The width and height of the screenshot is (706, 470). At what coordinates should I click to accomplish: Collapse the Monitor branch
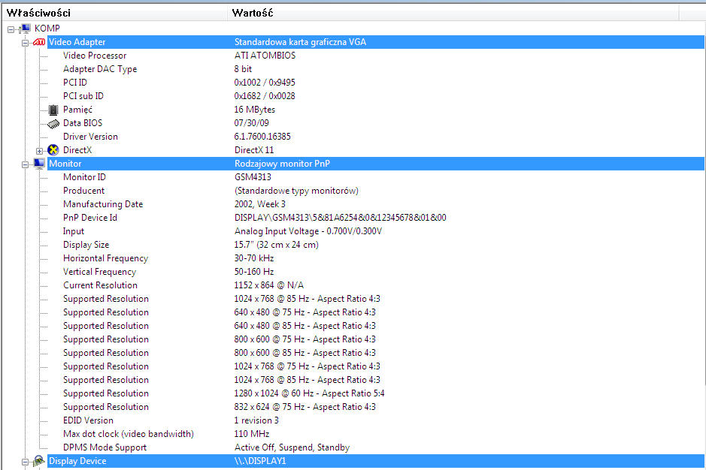26,164
